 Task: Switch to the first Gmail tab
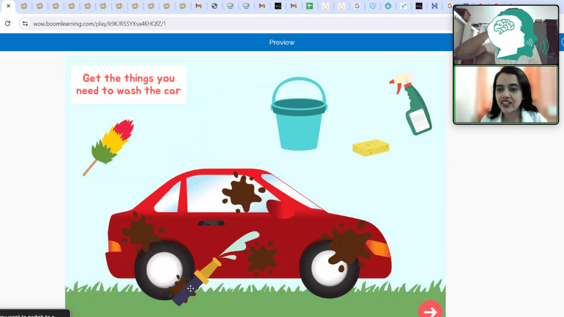(x=199, y=6)
